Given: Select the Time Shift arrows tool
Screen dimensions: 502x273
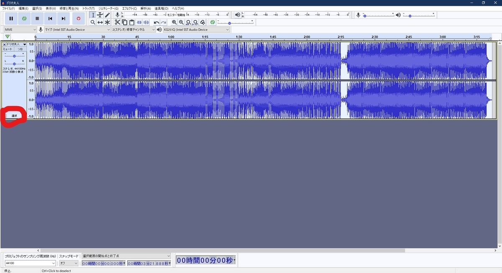Looking at the screenshot, I should (x=100, y=22).
